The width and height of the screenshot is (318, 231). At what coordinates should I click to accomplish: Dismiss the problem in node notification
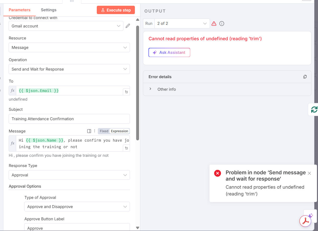[309, 173]
